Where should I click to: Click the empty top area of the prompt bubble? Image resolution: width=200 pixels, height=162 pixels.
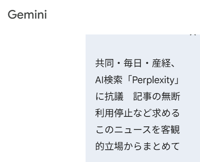click(143, 46)
